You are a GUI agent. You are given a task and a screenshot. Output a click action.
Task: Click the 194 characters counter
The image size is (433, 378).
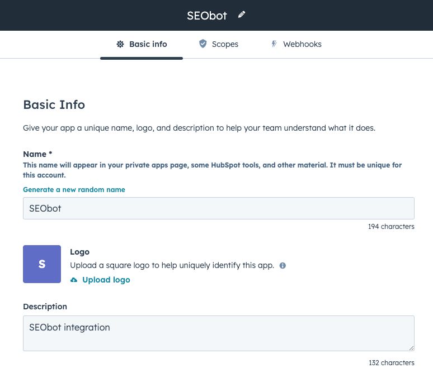click(391, 227)
